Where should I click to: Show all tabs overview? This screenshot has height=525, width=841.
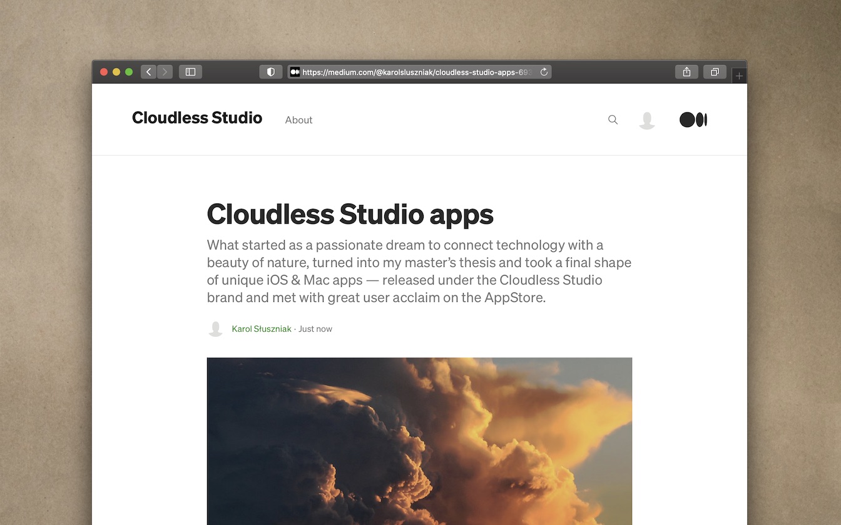[715, 72]
